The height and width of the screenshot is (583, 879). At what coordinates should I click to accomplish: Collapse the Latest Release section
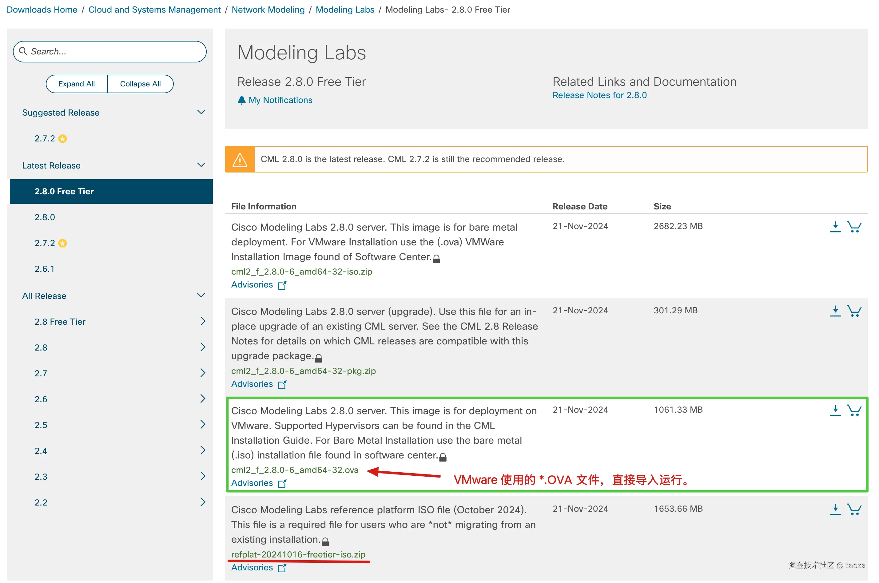(x=201, y=165)
